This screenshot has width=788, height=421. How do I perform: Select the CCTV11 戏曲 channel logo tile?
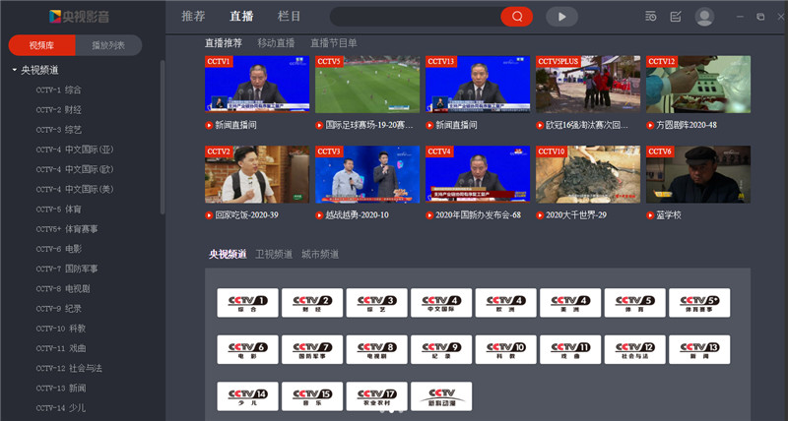[570, 349]
